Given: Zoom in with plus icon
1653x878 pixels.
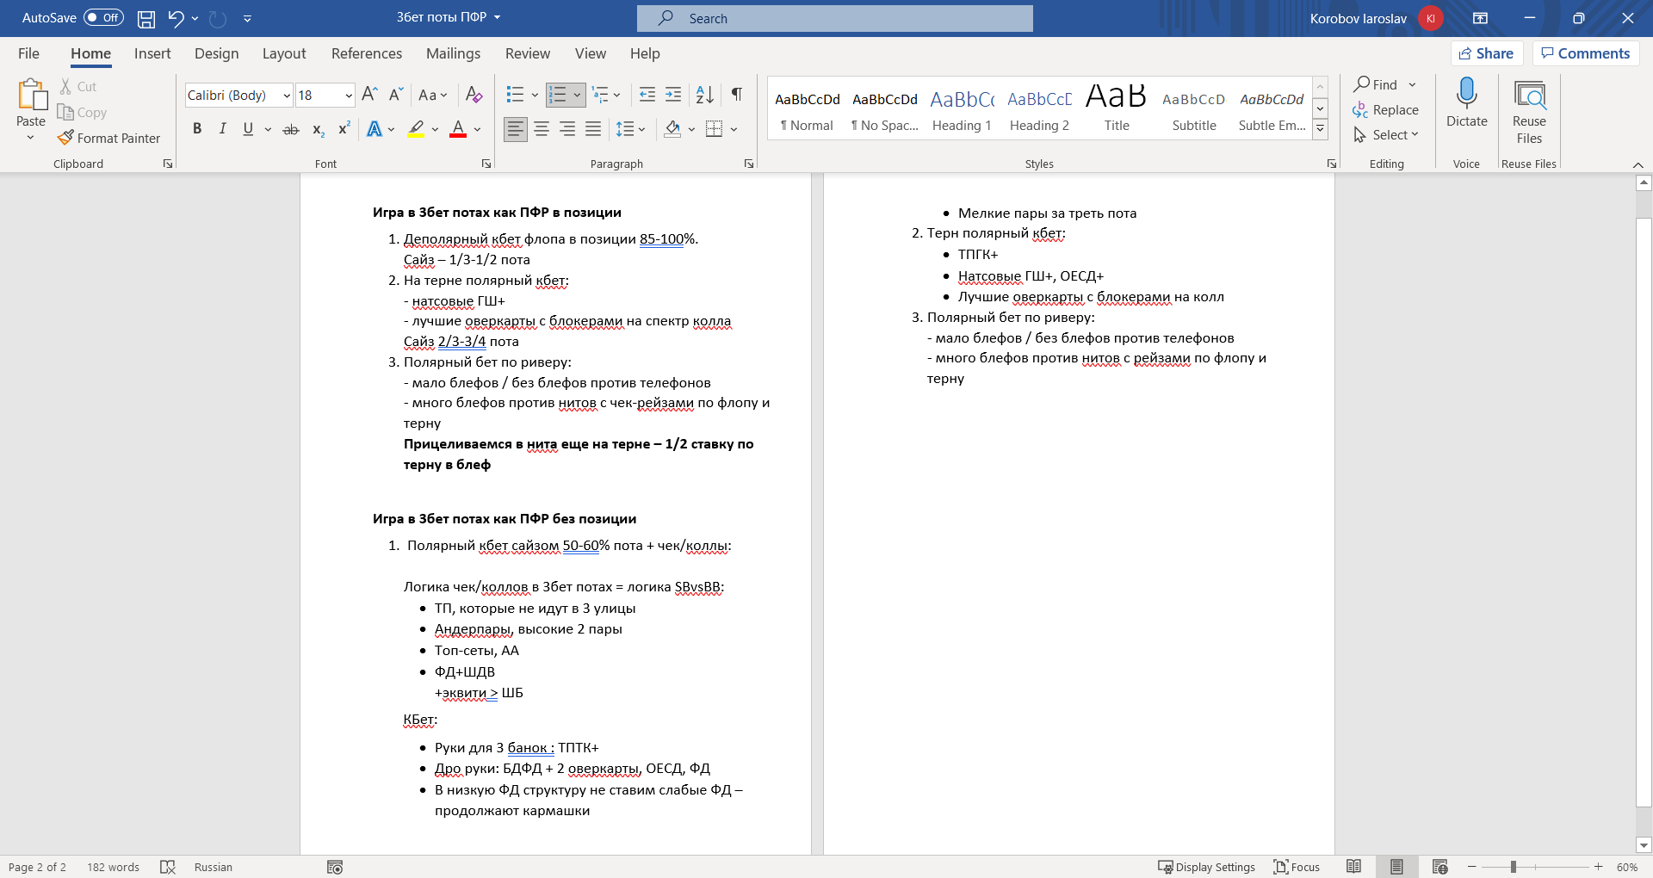Looking at the screenshot, I should 1598,867.
